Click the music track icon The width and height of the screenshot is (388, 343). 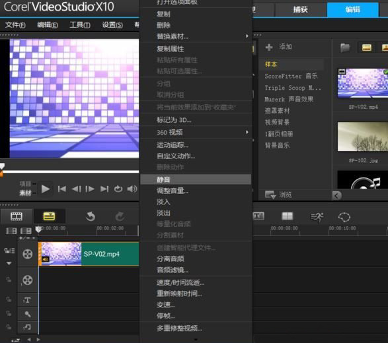point(27,327)
